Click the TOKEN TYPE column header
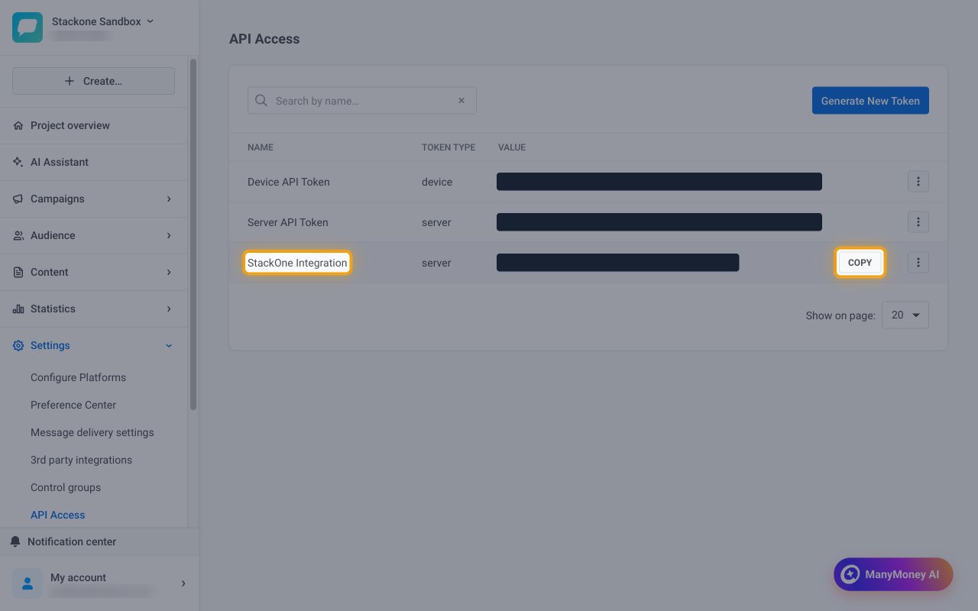The image size is (978, 611). [x=449, y=147]
